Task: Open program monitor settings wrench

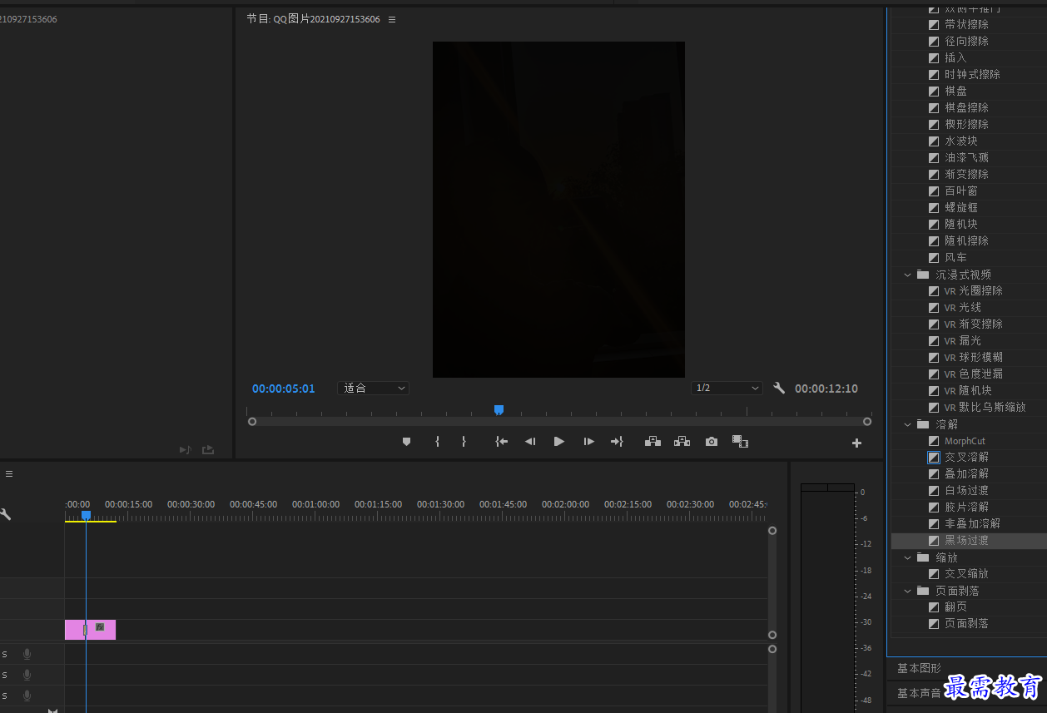Action: [779, 388]
